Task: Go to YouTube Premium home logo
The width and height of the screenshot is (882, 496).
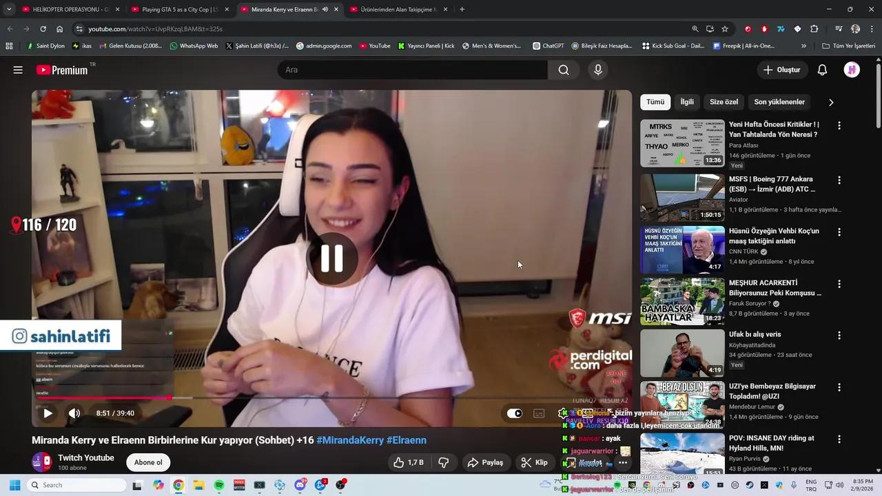Action: pos(62,70)
